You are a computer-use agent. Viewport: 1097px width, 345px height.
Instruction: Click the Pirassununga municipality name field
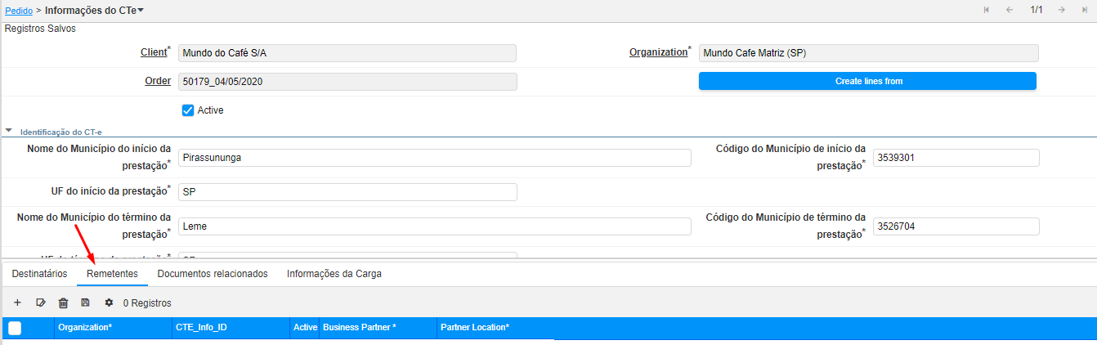pyautogui.click(x=434, y=158)
